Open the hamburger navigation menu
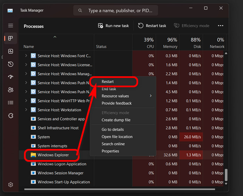243x196 pixels. pyautogui.click(x=10, y=26)
